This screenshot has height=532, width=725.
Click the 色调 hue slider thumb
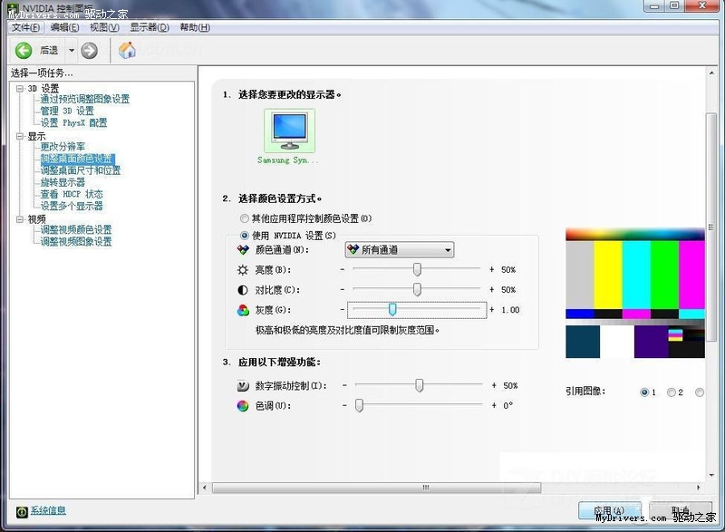(359, 405)
